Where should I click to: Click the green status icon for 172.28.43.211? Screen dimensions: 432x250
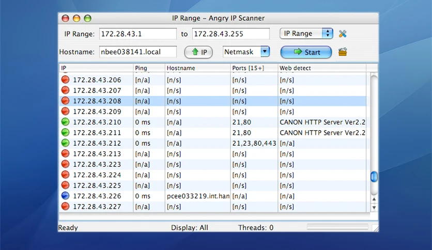coord(65,132)
